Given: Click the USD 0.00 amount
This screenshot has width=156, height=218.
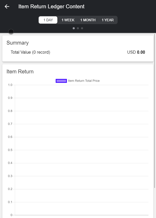Looking at the screenshot, I should 136,52.
